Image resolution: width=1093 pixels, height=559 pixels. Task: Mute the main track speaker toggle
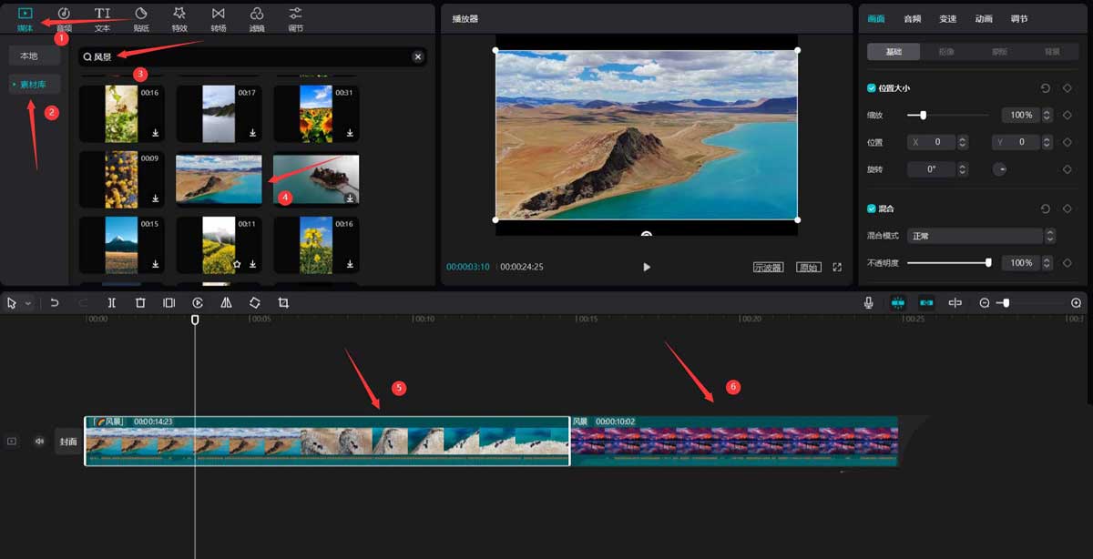pyautogui.click(x=39, y=442)
